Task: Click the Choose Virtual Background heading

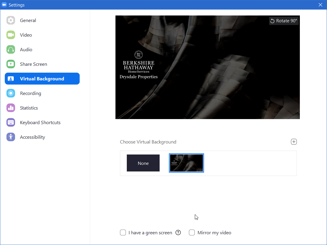Action: click(x=148, y=142)
